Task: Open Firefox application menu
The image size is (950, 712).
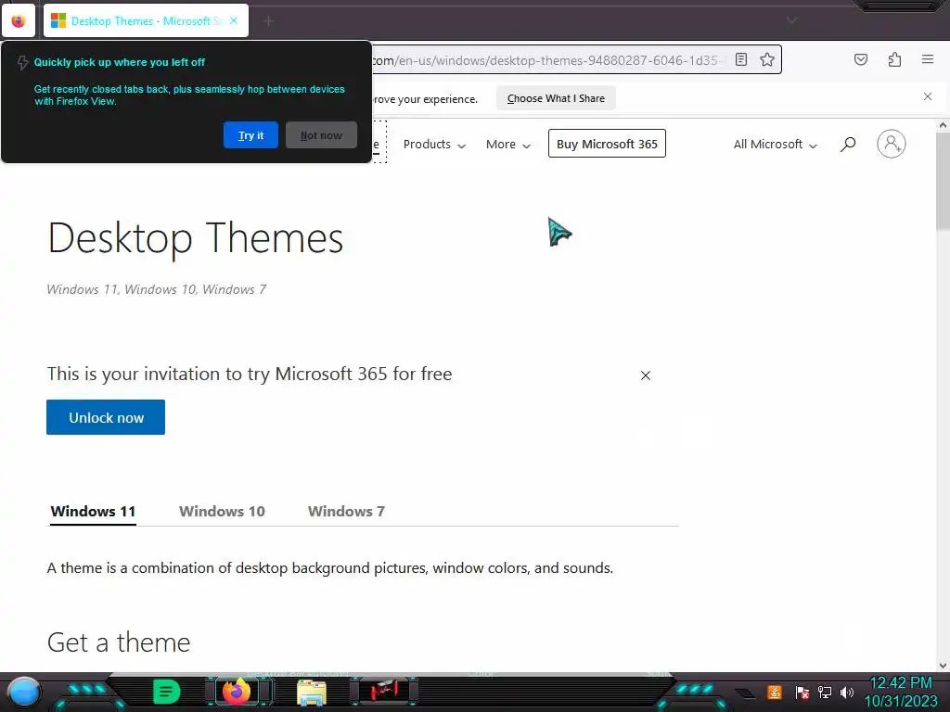Action: 928,59
